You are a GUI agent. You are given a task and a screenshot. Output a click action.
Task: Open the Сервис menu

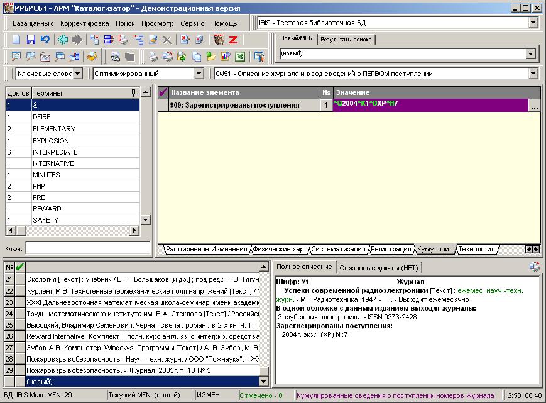click(x=192, y=23)
